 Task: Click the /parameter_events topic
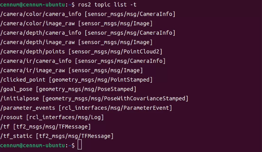27,108
